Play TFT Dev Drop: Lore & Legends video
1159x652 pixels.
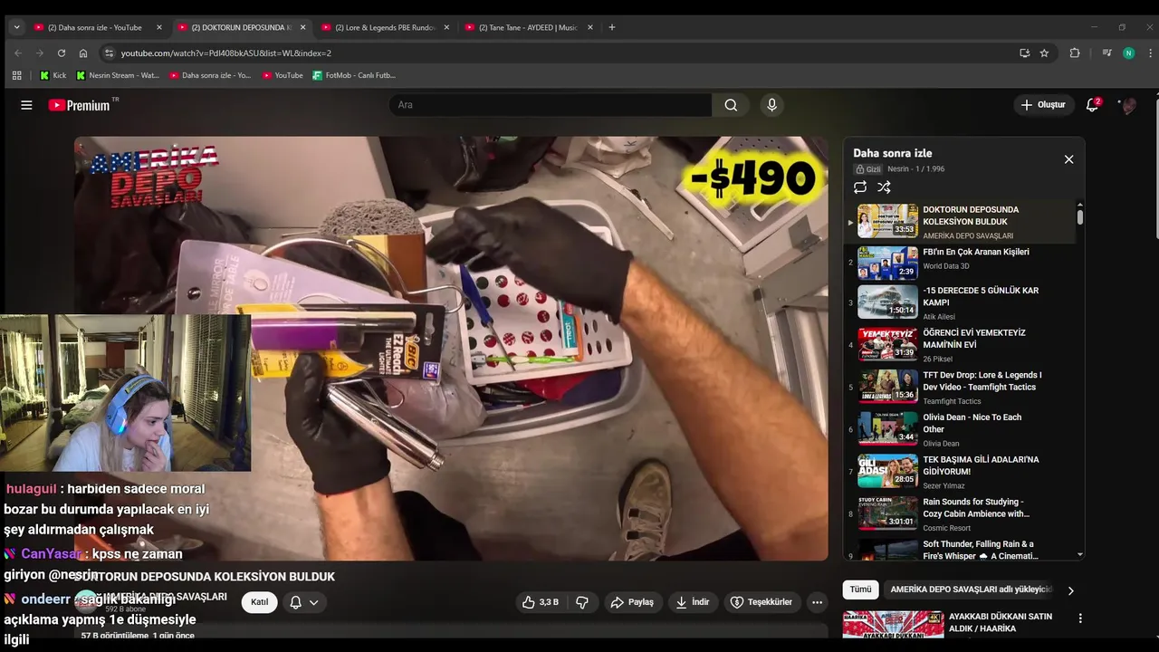click(x=960, y=388)
